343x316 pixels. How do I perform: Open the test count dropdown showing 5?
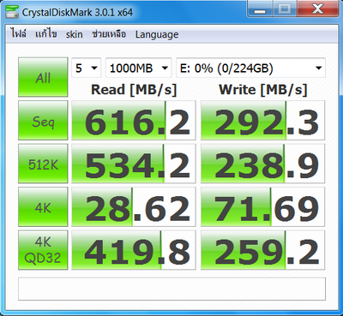pos(86,68)
